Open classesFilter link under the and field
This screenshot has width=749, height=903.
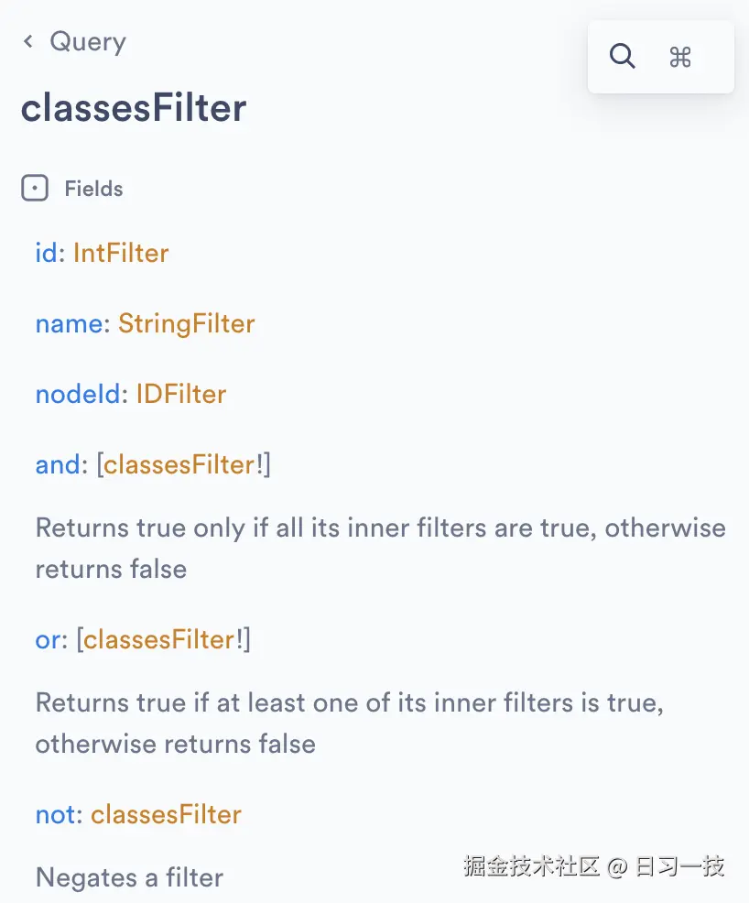(179, 464)
